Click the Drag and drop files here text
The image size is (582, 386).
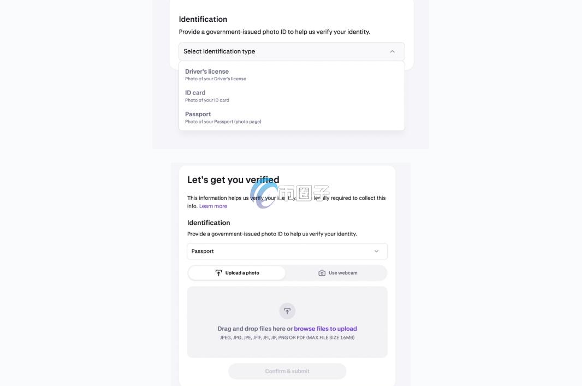coord(251,329)
